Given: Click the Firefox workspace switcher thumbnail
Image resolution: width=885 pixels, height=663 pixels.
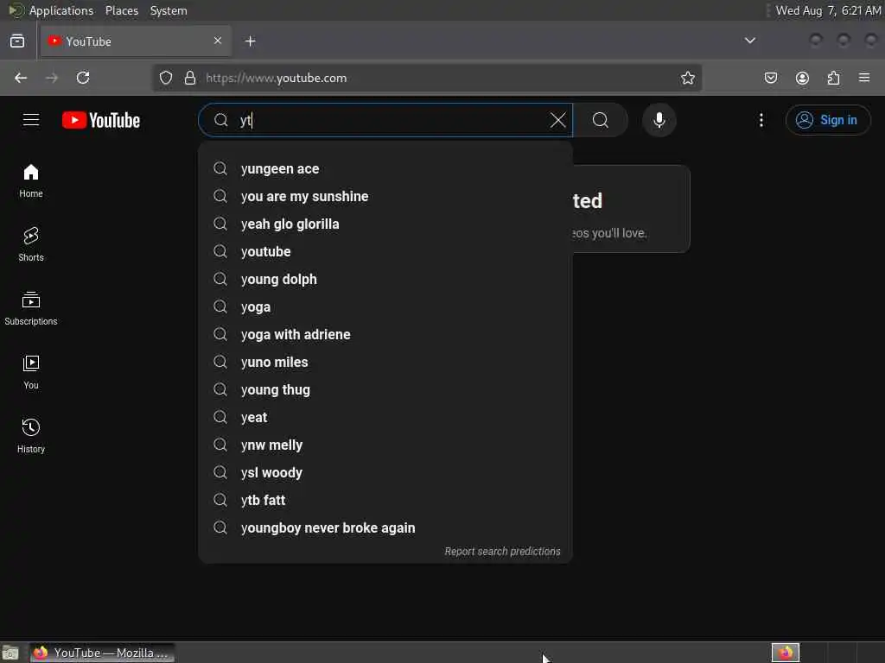Looking at the screenshot, I should [x=786, y=653].
